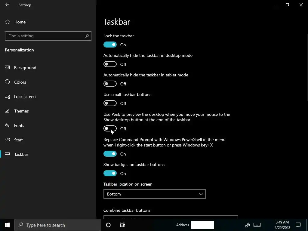Screen dimensions: 308x231
Task: Click the Start tiles icon in sidebar
Action: tap(7, 140)
